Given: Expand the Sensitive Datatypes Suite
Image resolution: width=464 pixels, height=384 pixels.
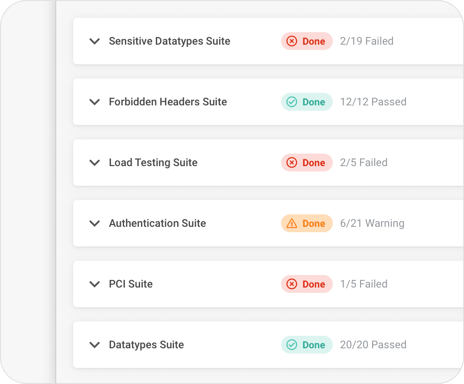Looking at the screenshot, I should [x=95, y=41].
